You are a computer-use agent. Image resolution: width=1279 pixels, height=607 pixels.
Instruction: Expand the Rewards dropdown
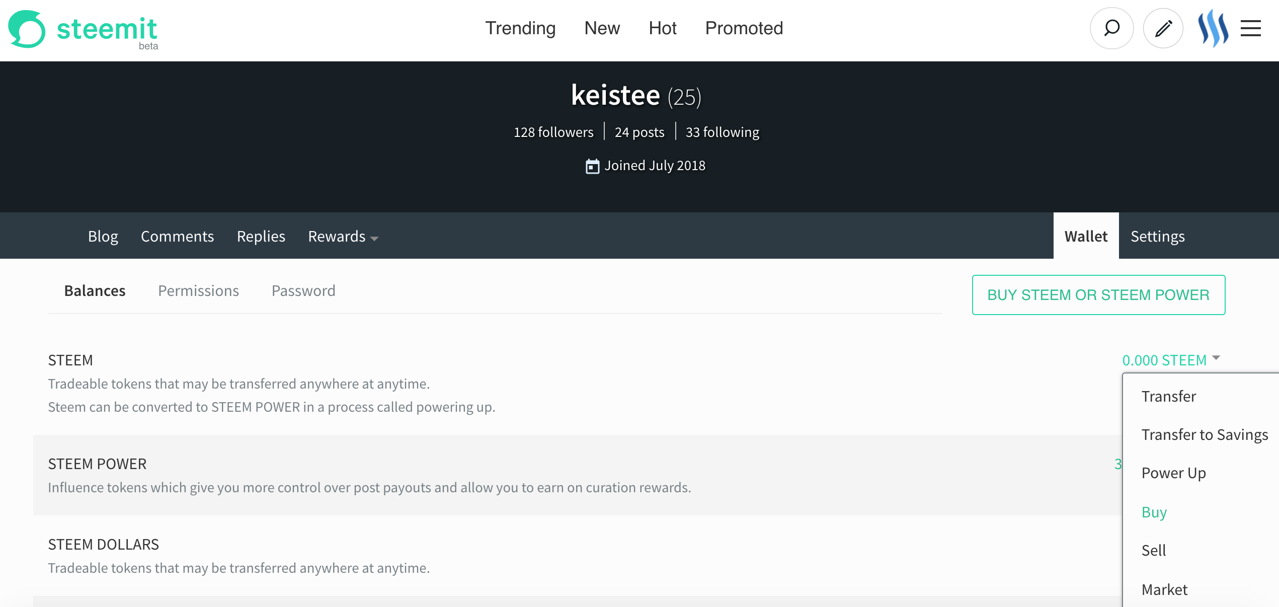(343, 237)
